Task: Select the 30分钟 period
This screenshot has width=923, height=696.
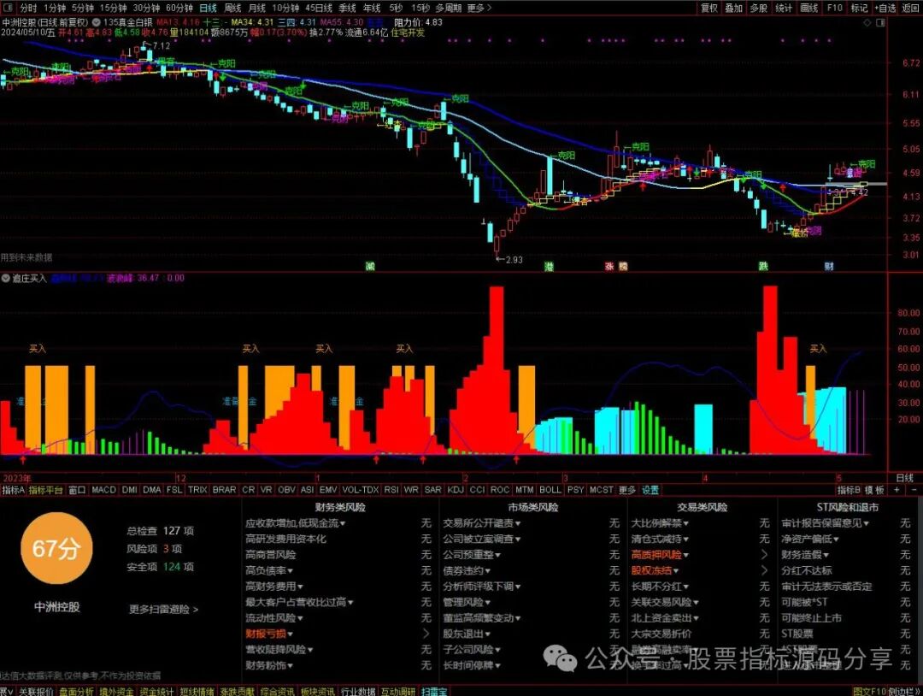Action: (146, 8)
